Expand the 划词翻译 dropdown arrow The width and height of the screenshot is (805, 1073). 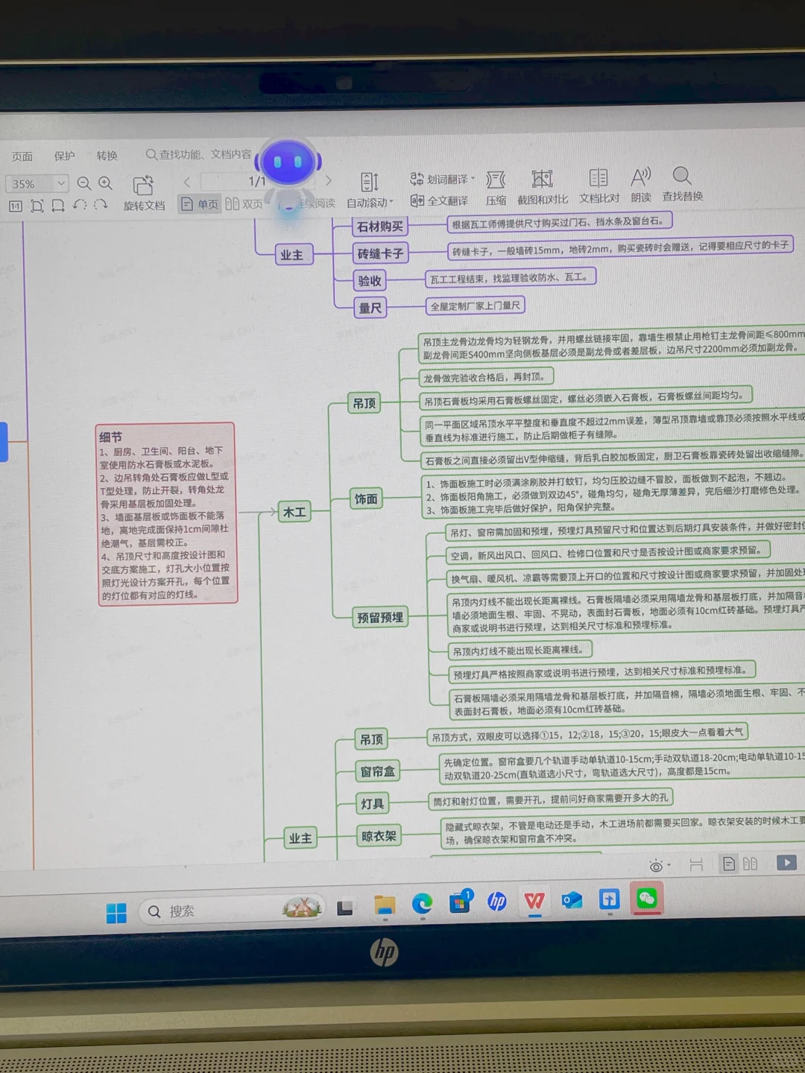[x=473, y=178]
